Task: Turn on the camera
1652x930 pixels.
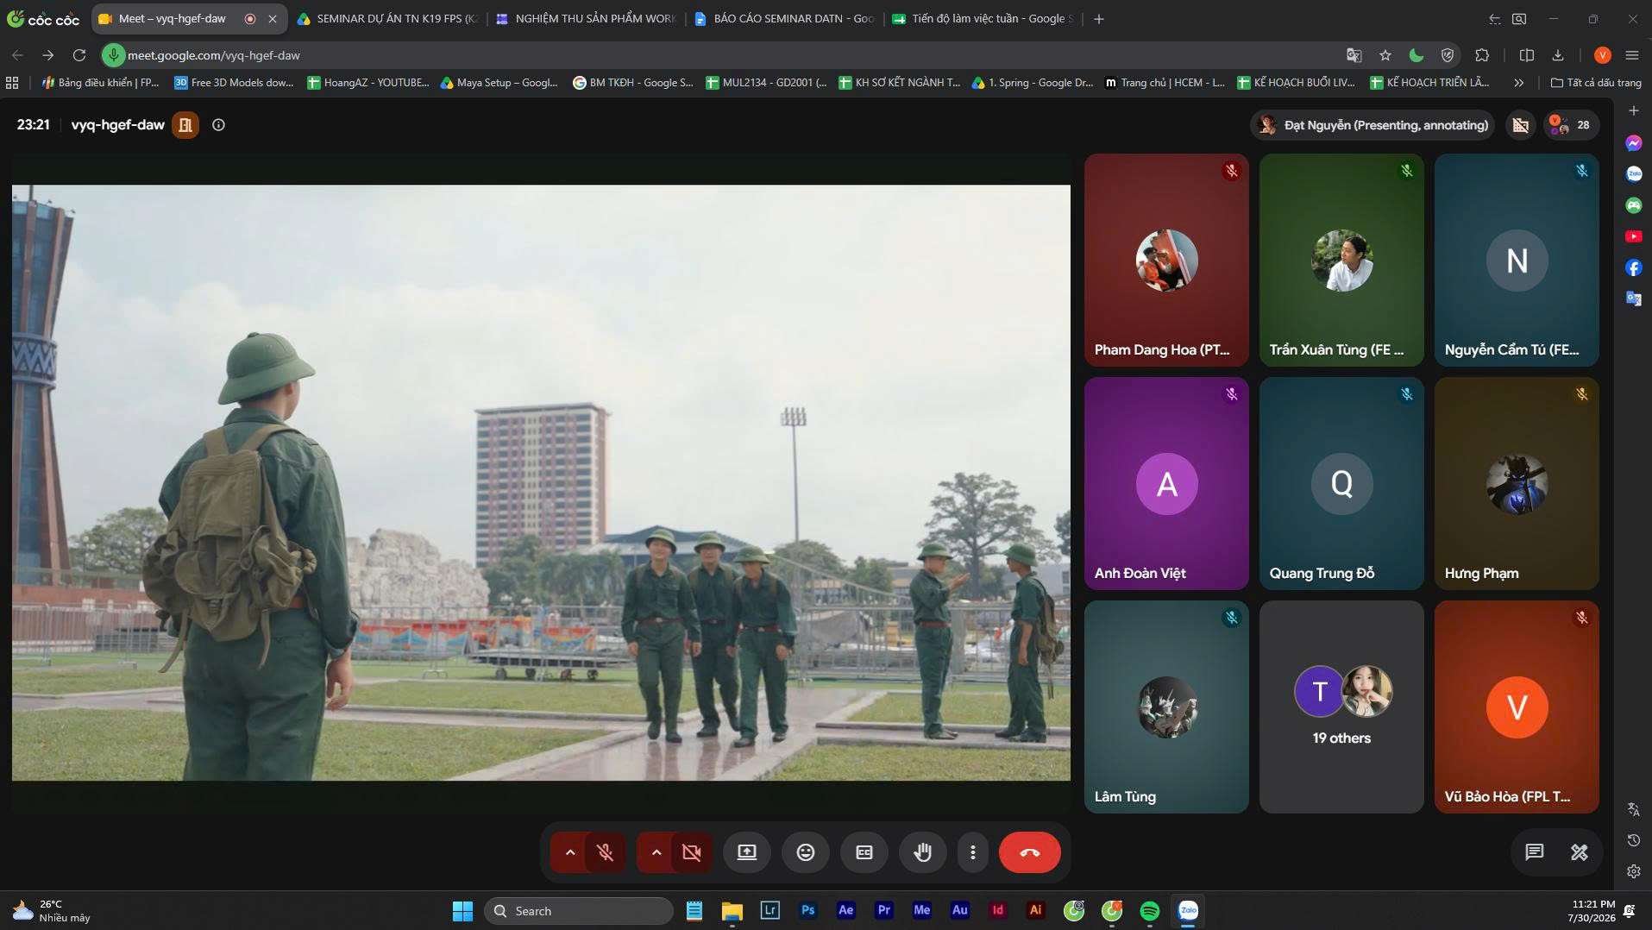Action: click(x=692, y=852)
